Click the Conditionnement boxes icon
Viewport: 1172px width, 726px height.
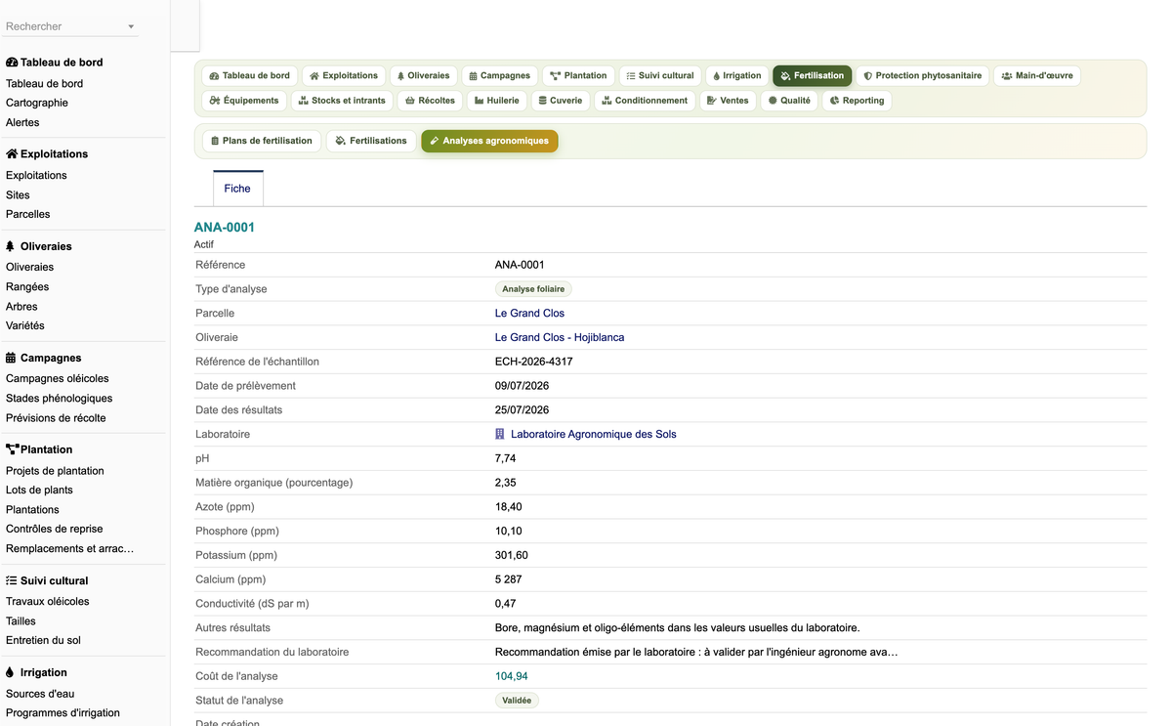point(607,101)
